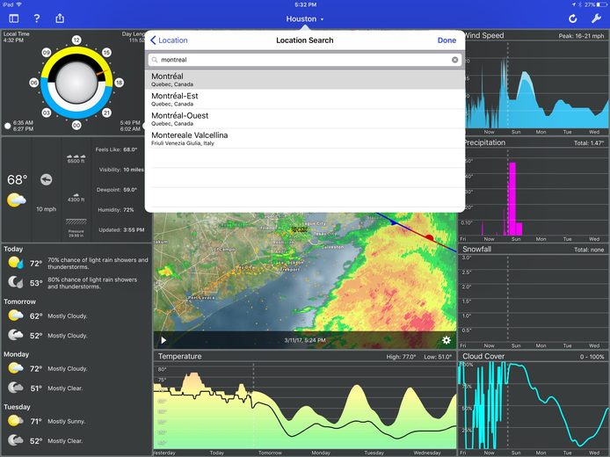Play the radar animation
The width and height of the screenshot is (610, 457).
click(163, 340)
